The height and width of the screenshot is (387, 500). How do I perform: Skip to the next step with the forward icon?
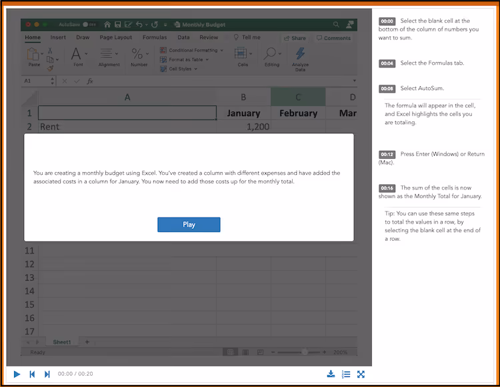pyautogui.click(x=47, y=374)
